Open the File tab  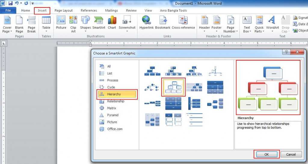point(8,10)
